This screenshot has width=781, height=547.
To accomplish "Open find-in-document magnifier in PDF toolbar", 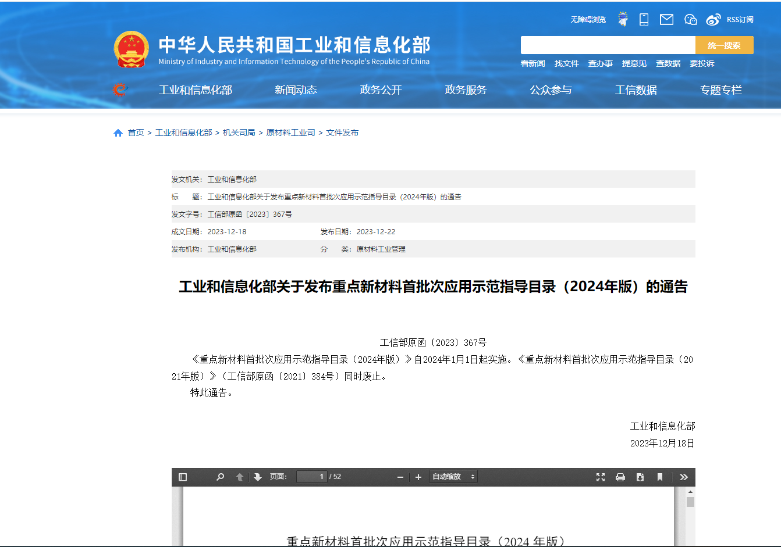I will (220, 477).
